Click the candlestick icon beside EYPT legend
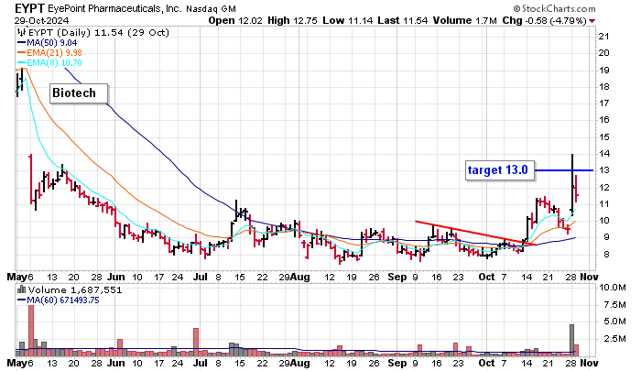641x371 pixels. click(22, 32)
